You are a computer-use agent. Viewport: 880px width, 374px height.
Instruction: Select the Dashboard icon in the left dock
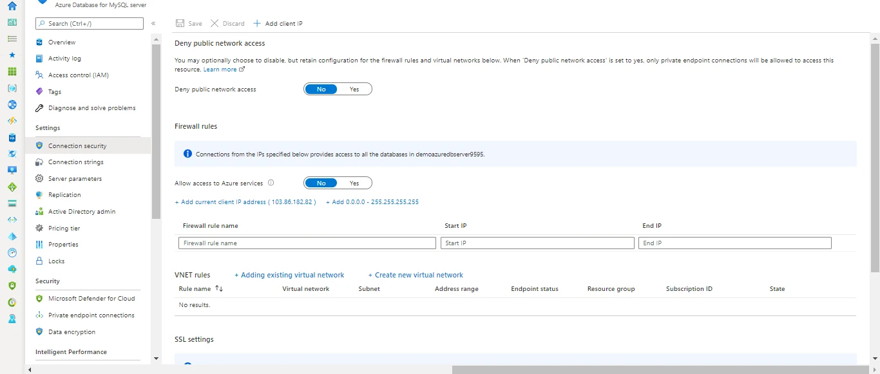(11, 23)
